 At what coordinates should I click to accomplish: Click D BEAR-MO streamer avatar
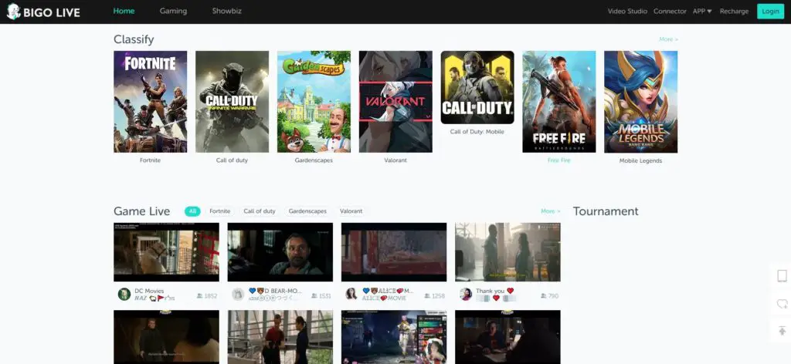pos(238,295)
